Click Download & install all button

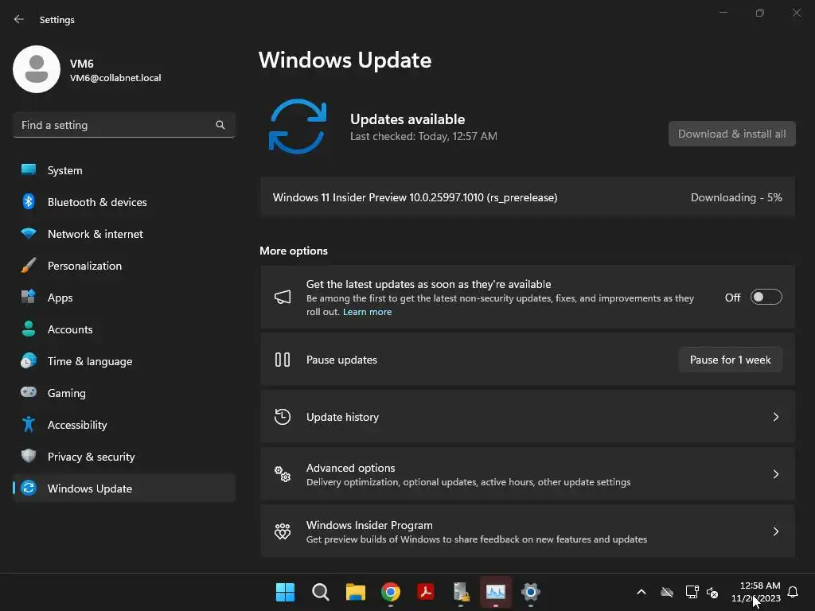pyautogui.click(x=732, y=134)
